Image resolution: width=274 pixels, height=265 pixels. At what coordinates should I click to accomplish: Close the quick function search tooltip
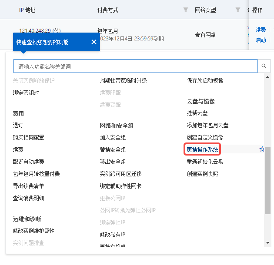coord(94,42)
